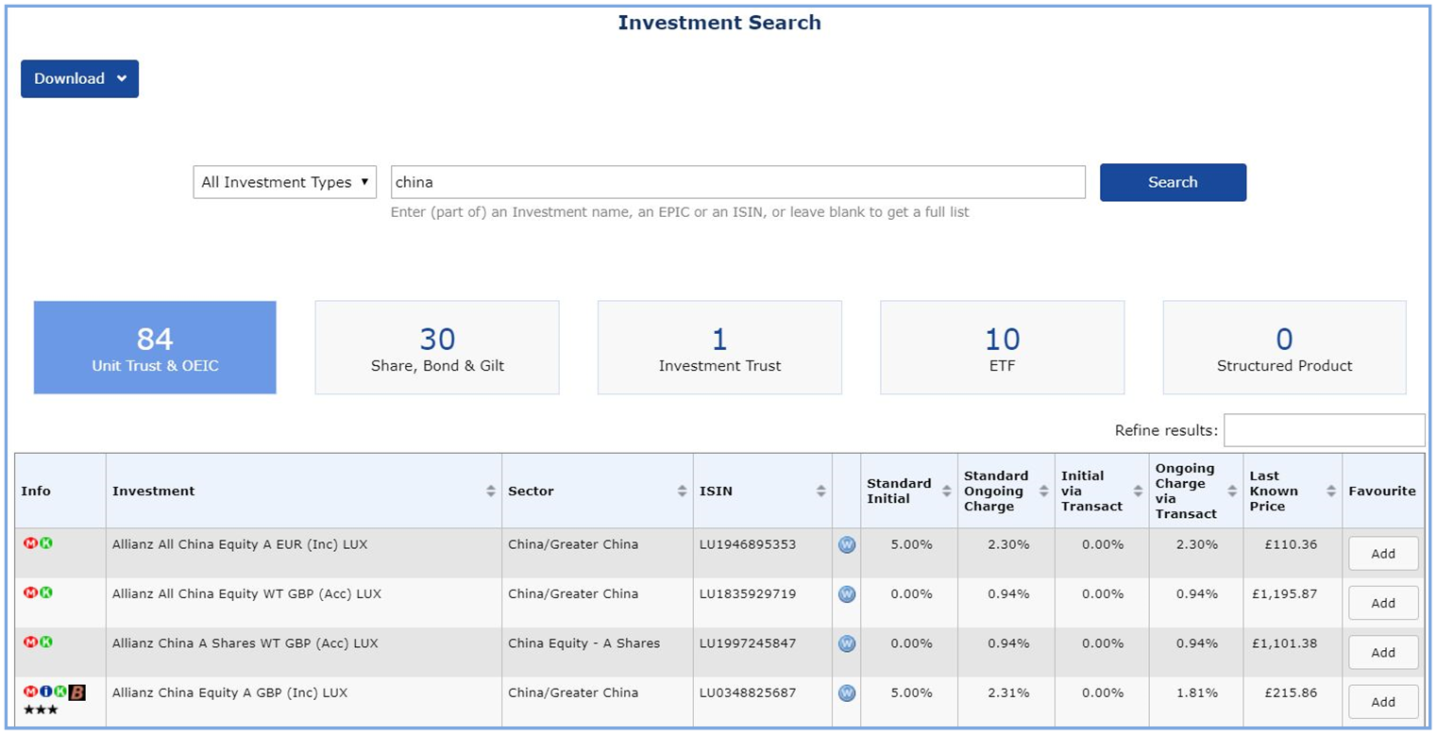Click the three-star rating in the Info column
The height and width of the screenshot is (734, 1437).
[x=41, y=709]
